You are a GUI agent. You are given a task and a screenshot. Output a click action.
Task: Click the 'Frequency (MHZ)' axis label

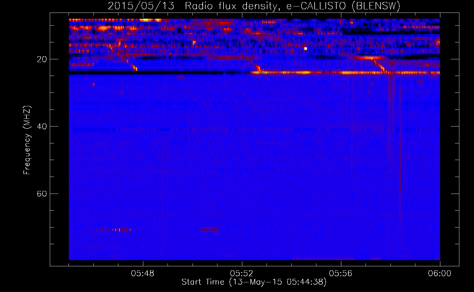click(27, 140)
